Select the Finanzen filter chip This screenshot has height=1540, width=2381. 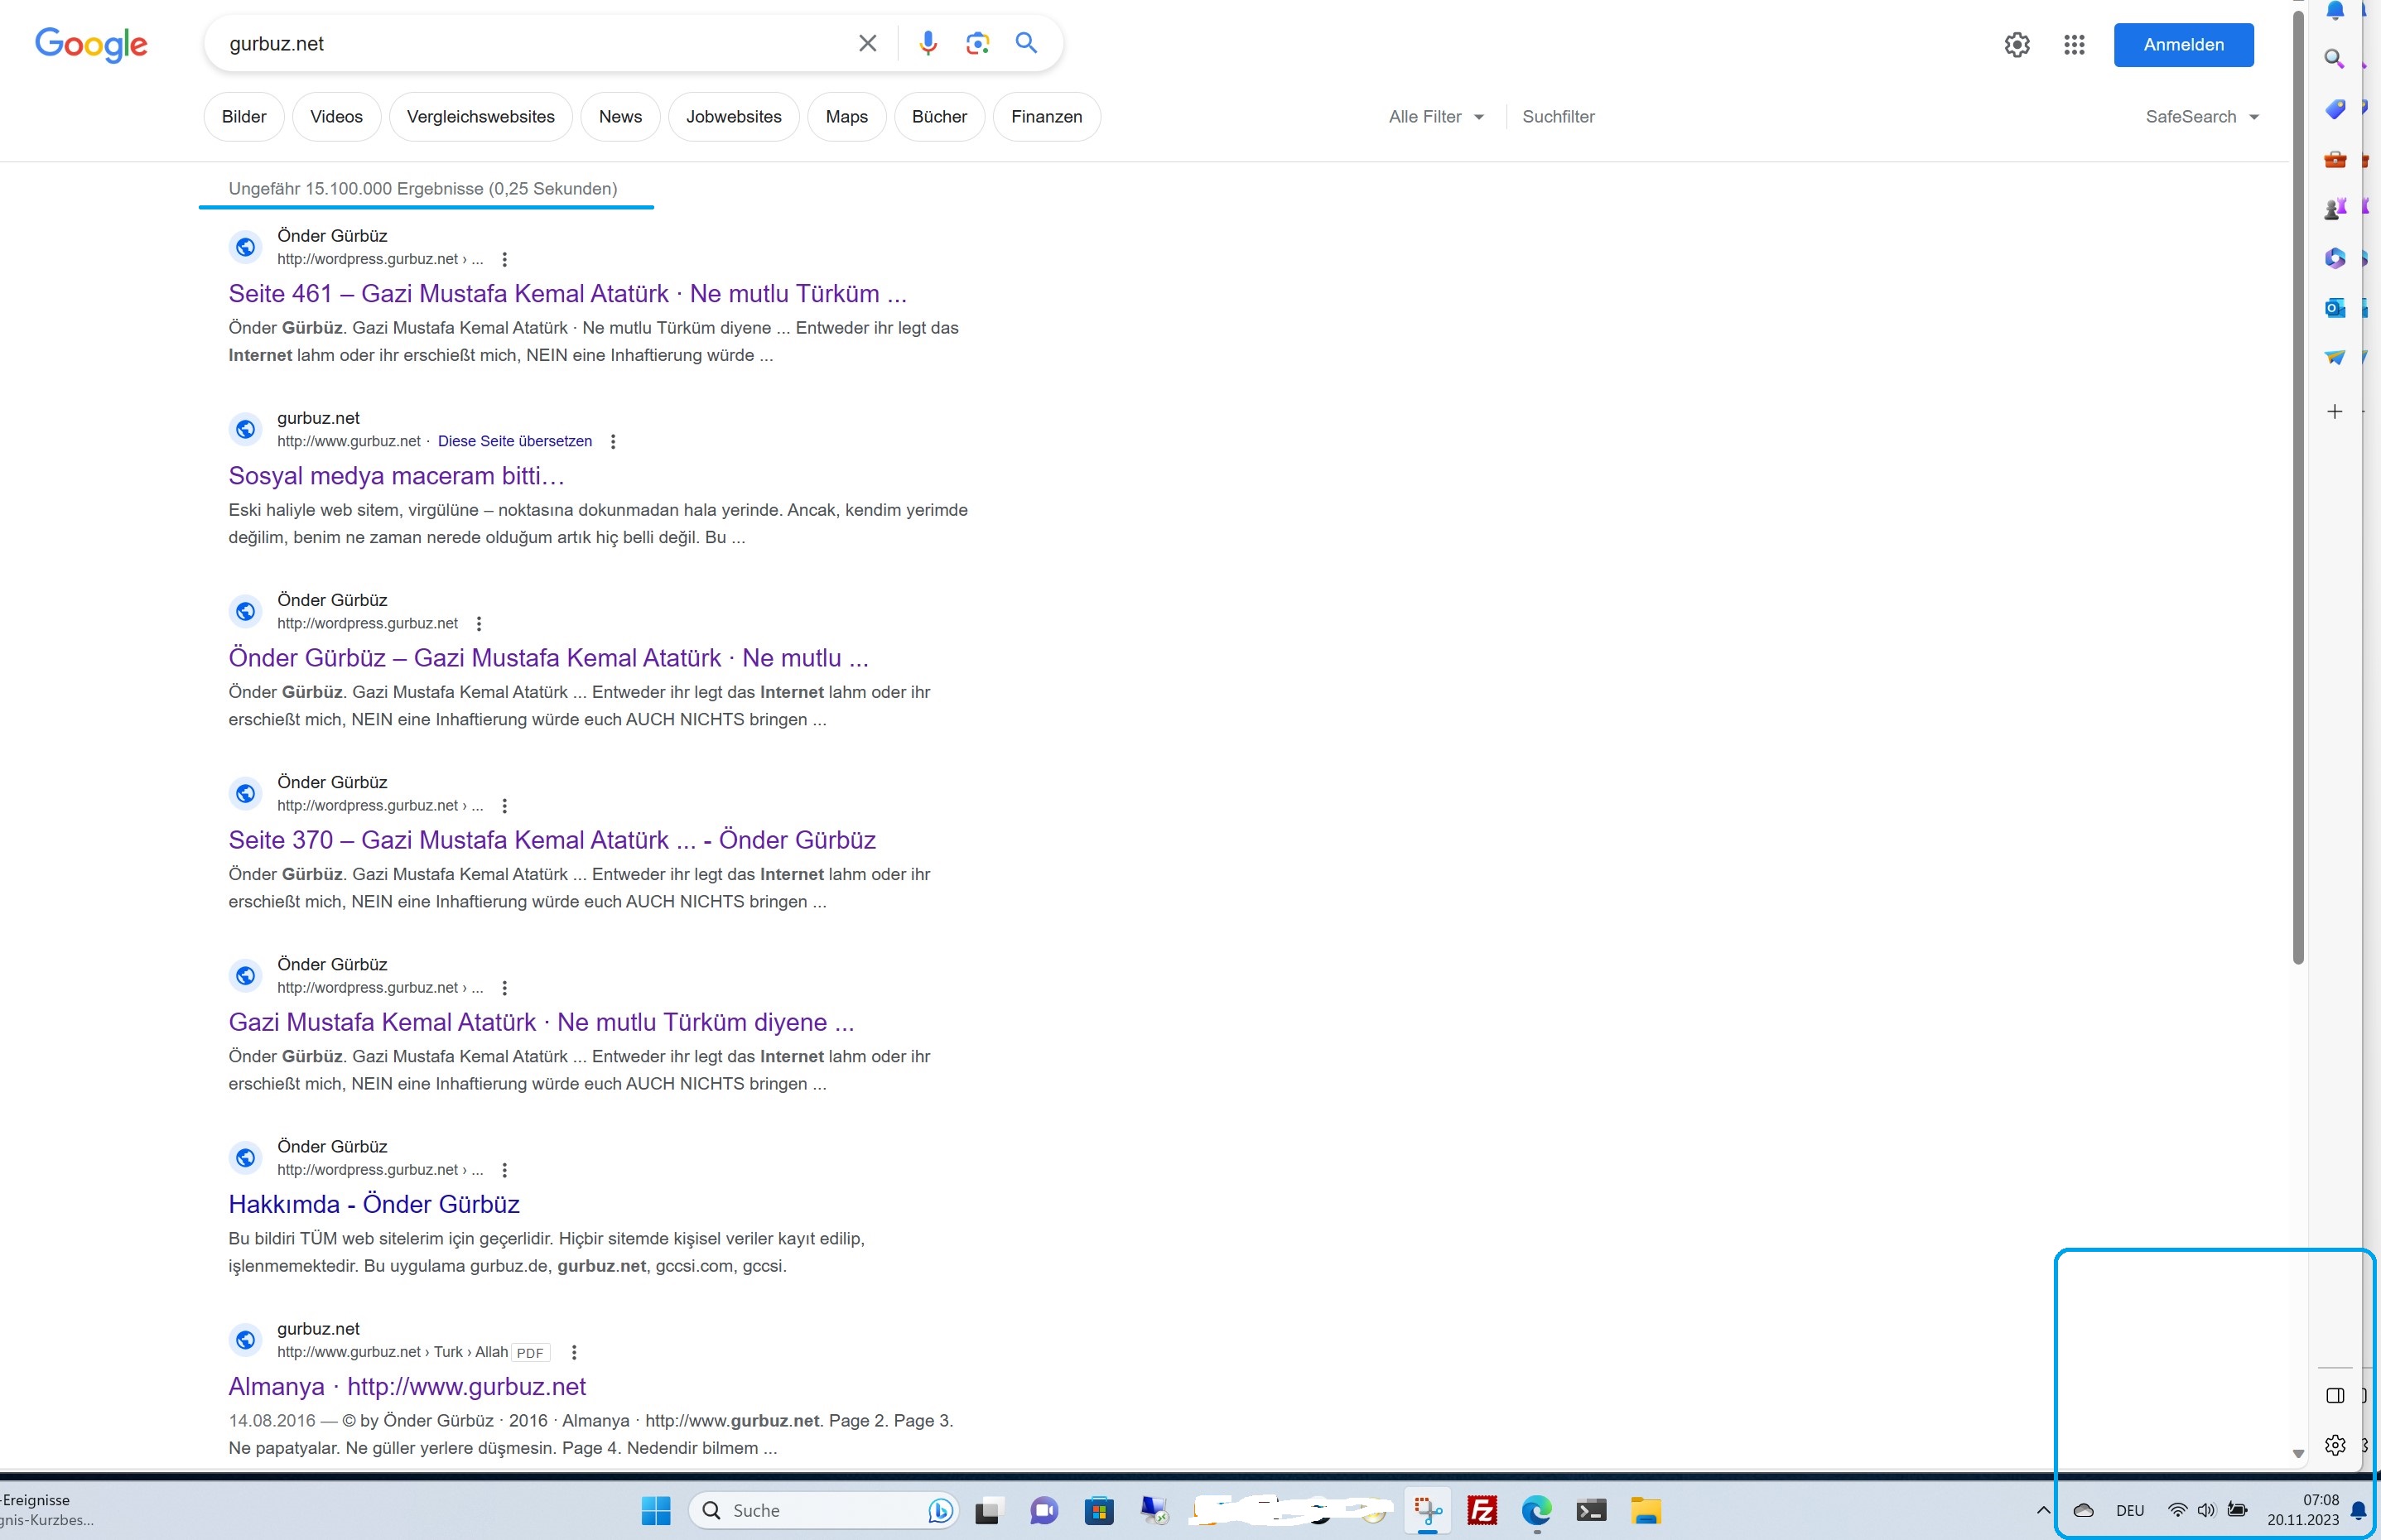point(1046,117)
